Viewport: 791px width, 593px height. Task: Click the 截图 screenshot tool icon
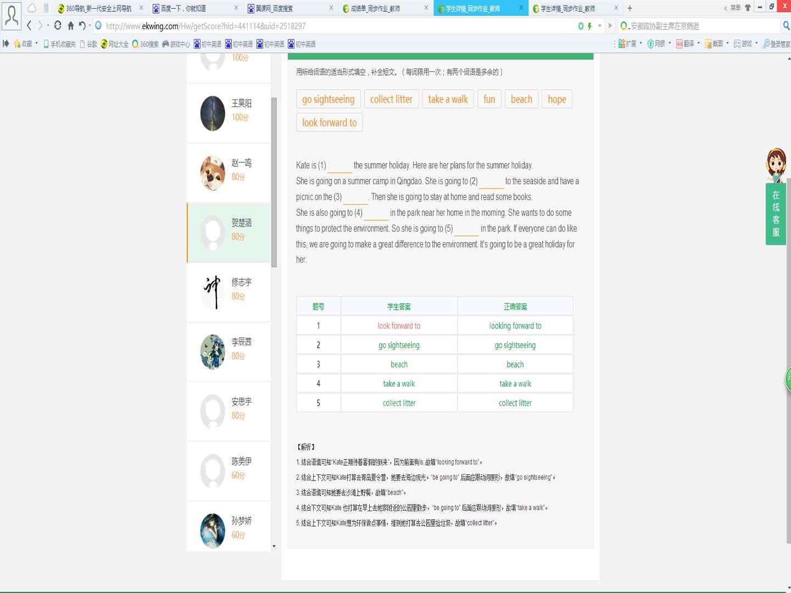coord(714,43)
